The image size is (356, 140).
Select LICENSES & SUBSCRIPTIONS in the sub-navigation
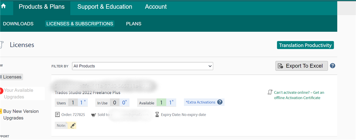tap(80, 24)
